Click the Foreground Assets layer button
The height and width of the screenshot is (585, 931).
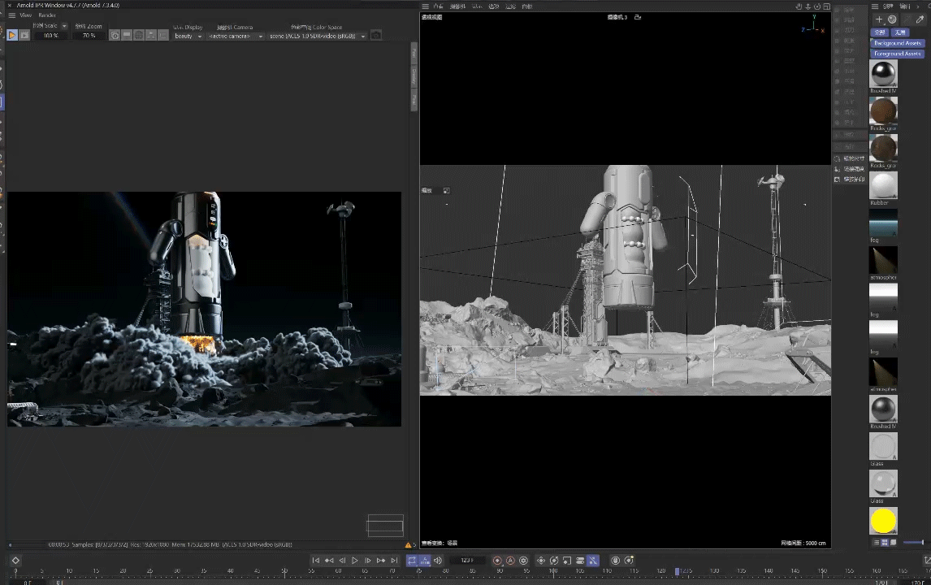(897, 54)
